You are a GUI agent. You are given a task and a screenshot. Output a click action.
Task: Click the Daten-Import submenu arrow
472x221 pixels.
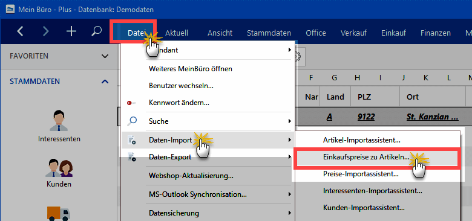pos(290,139)
